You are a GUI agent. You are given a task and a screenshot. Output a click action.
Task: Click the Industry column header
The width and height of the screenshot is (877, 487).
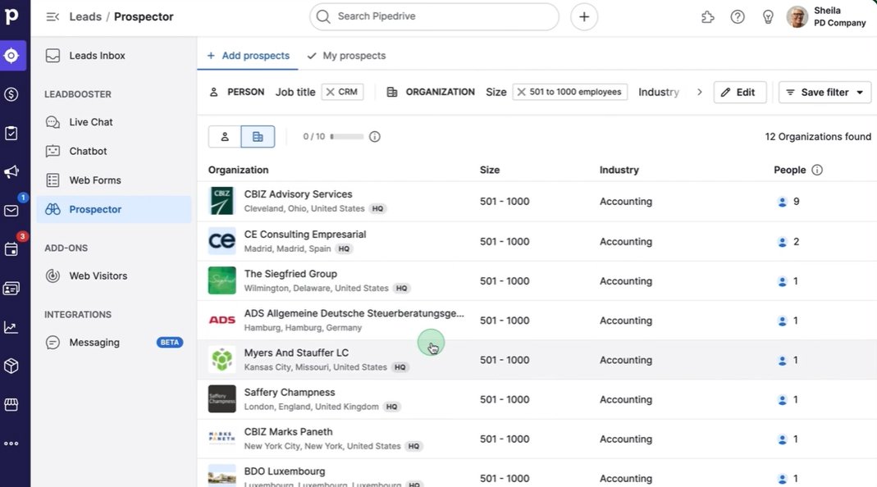click(x=619, y=170)
